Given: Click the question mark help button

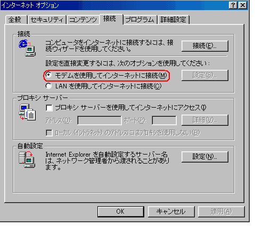Looking at the screenshot, I should [x=233, y=5].
